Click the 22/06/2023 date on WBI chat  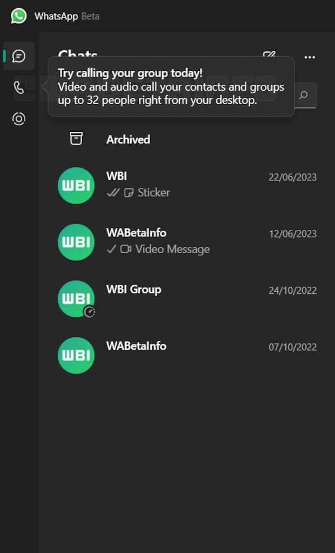[292, 177]
